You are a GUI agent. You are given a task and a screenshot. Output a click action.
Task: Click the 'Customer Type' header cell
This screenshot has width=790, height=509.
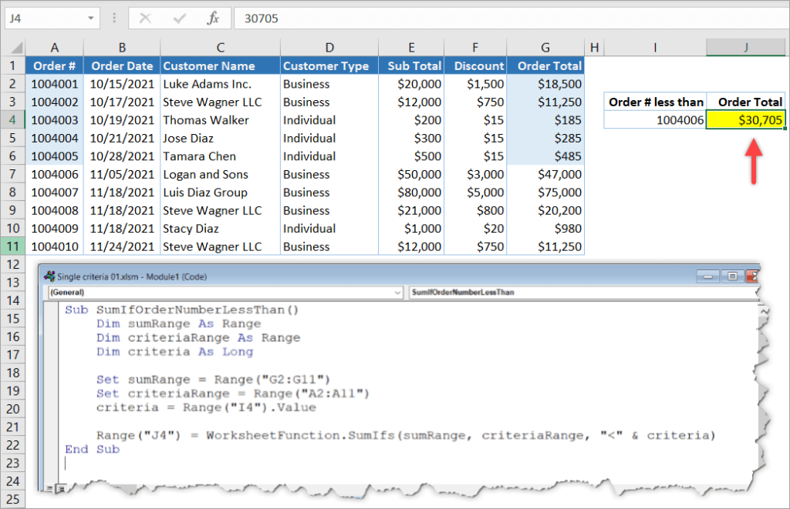[329, 66]
